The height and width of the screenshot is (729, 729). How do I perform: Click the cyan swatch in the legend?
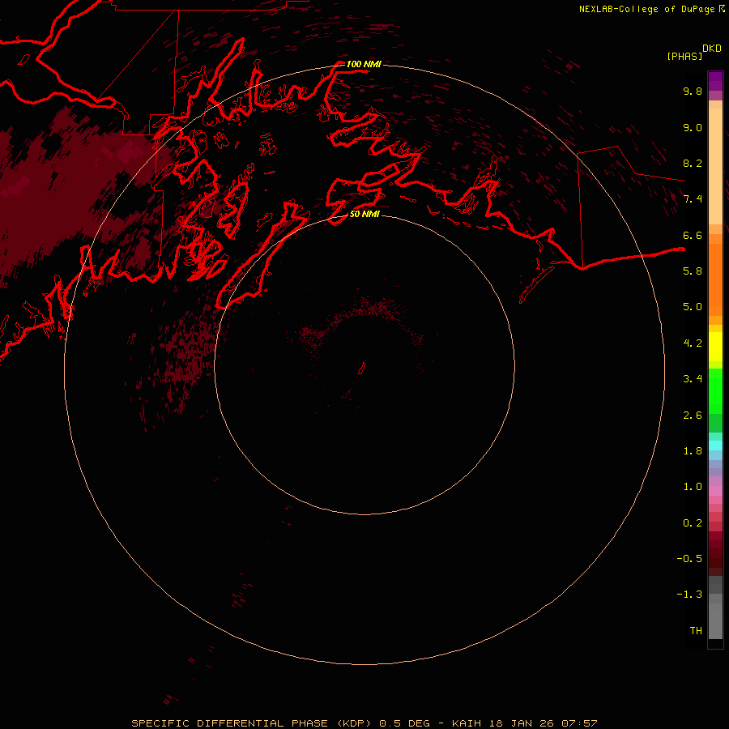(715, 446)
